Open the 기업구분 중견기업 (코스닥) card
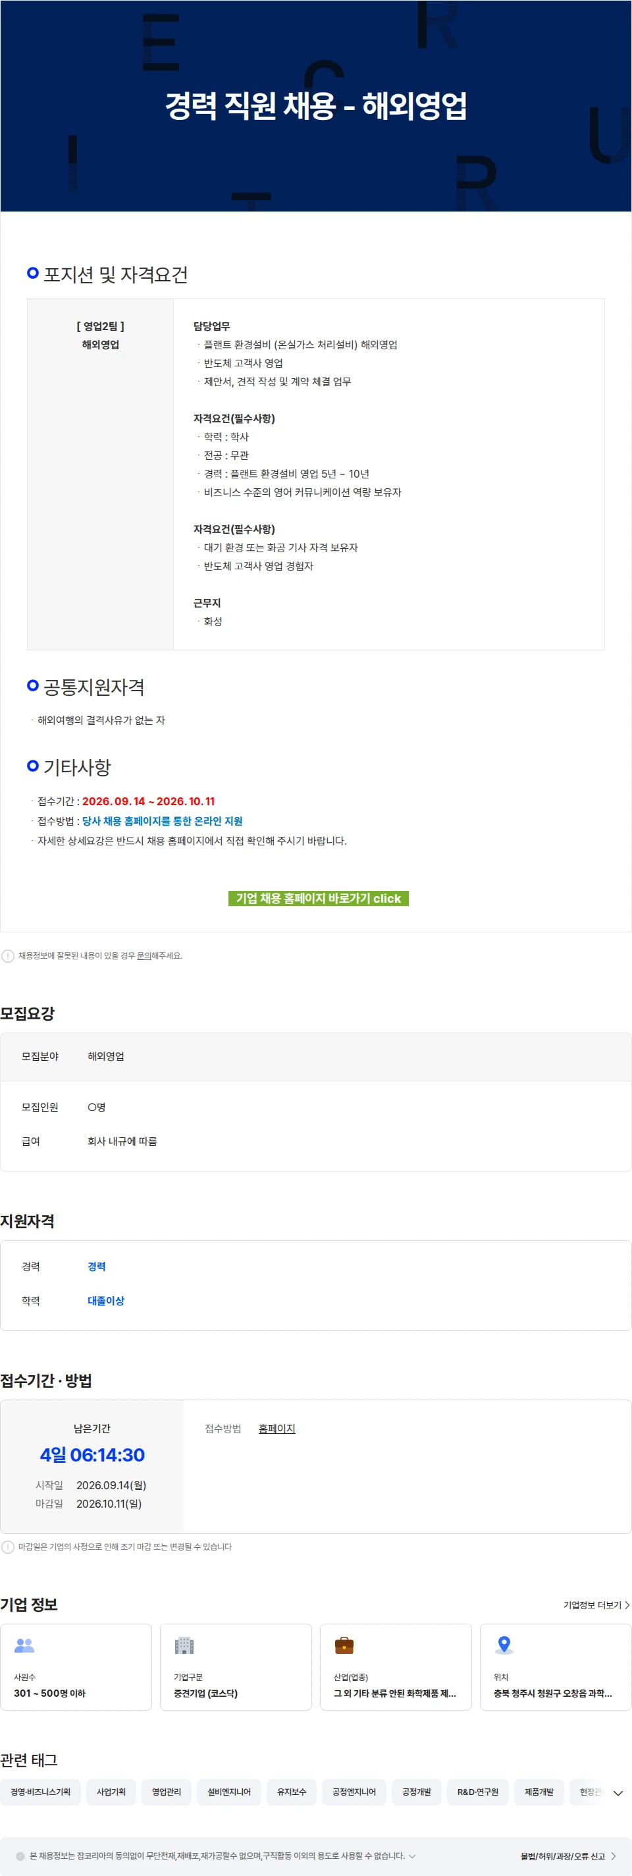 pos(236,1666)
